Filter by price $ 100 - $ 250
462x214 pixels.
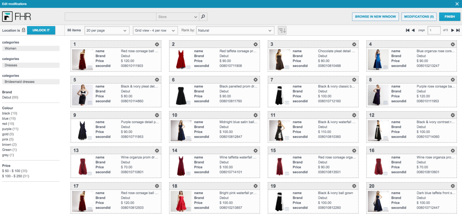tap(16, 176)
